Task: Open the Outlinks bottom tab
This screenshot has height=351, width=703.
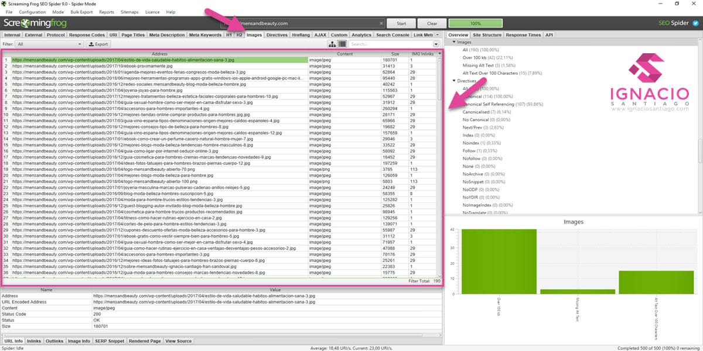Action: pyautogui.click(x=54, y=341)
